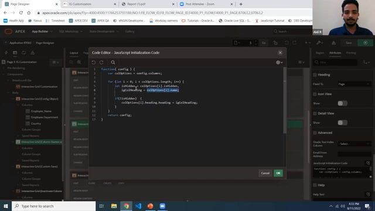Click the page number stepper arrows
The height and width of the screenshot is (211, 375).
click(x=255, y=43)
